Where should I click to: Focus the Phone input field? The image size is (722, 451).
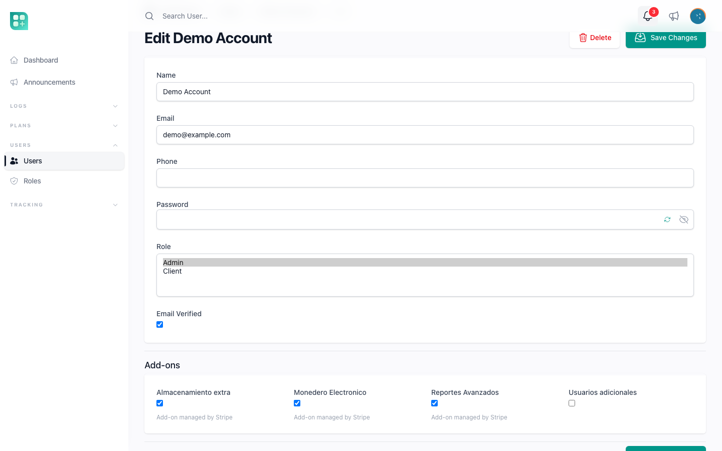pos(425,178)
